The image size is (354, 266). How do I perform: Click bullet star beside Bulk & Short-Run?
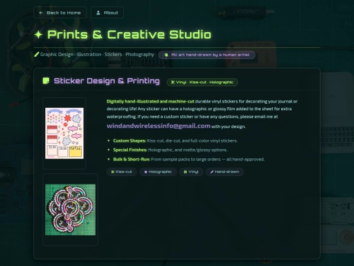109,159
